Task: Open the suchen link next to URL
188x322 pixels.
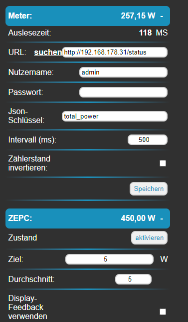Action: tap(48, 52)
